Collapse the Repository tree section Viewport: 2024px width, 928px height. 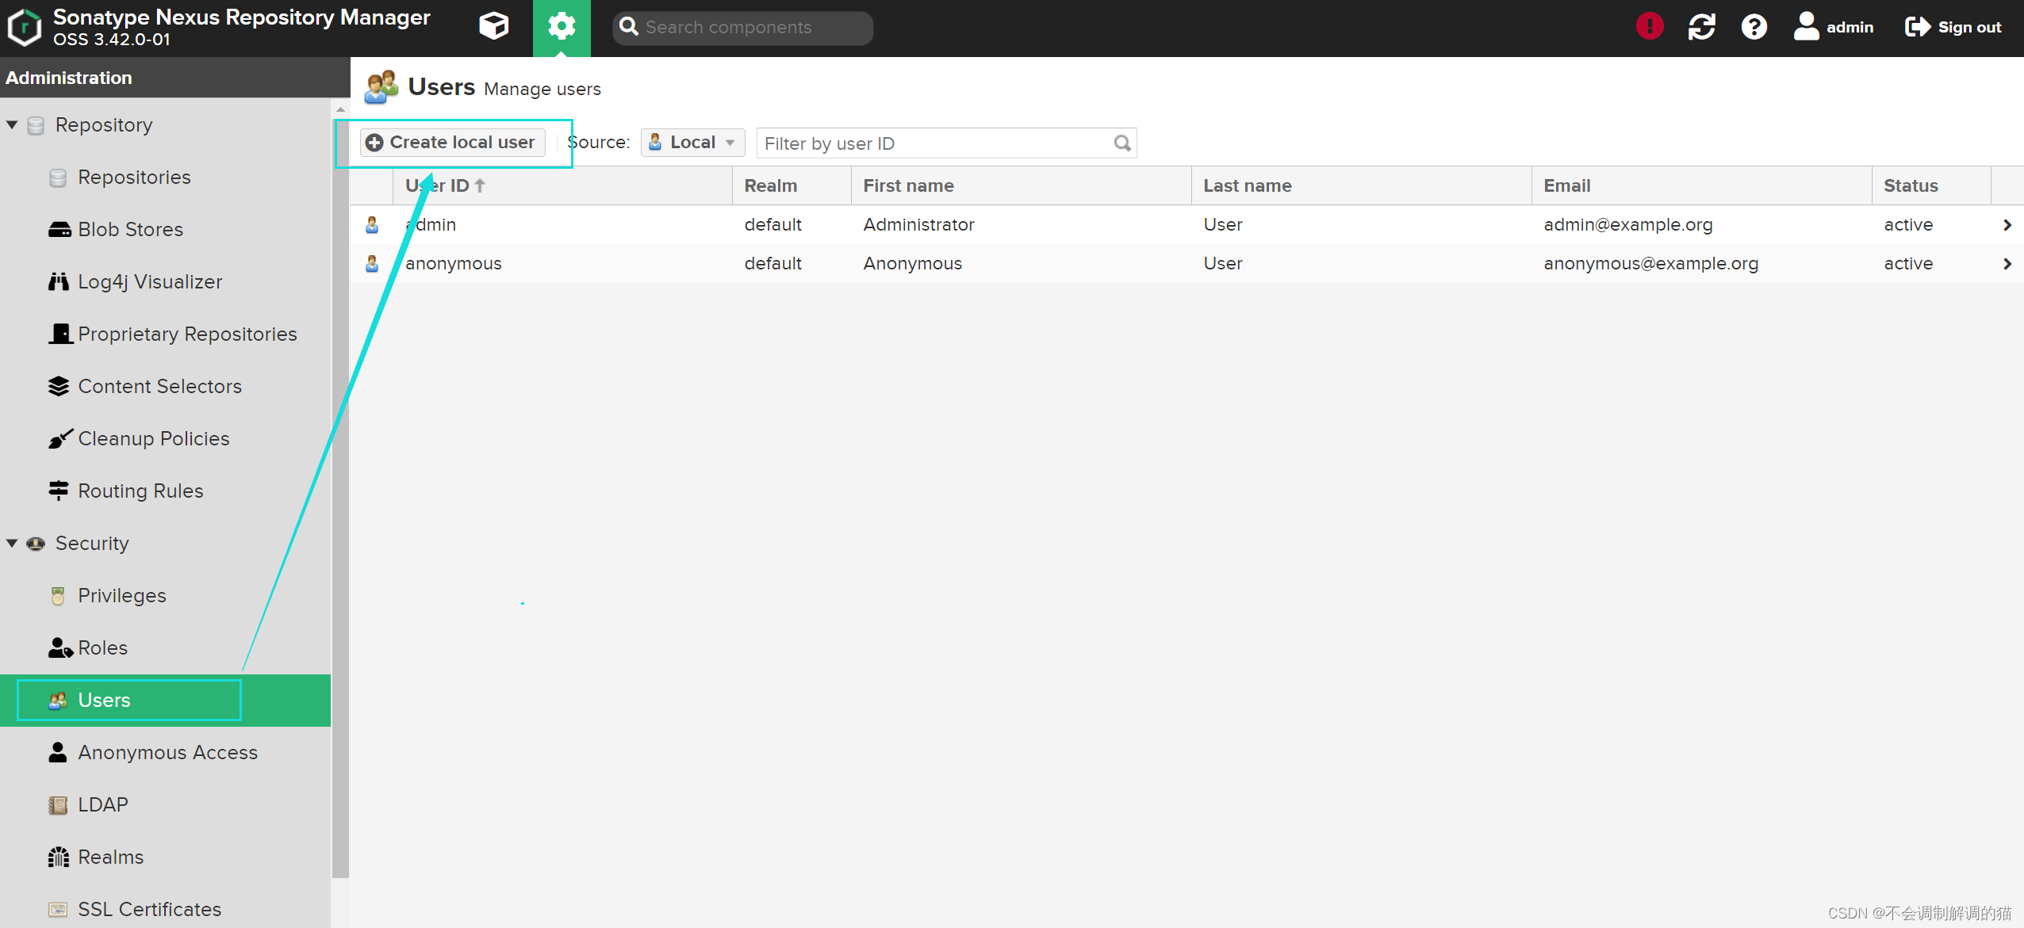coord(12,125)
